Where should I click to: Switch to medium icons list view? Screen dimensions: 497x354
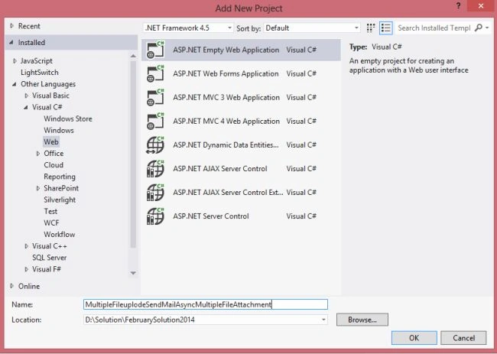(385, 28)
